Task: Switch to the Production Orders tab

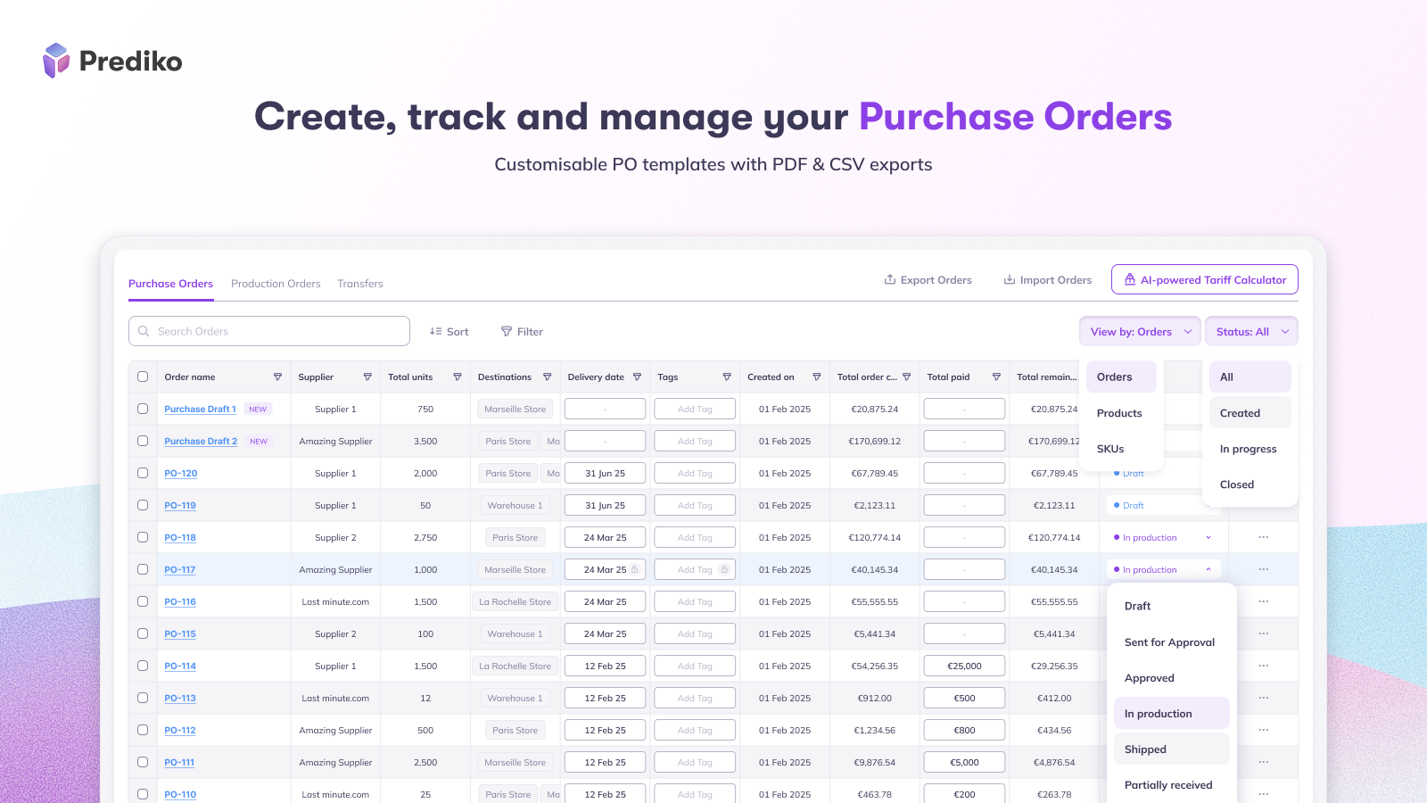Action: pyautogui.click(x=276, y=284)
